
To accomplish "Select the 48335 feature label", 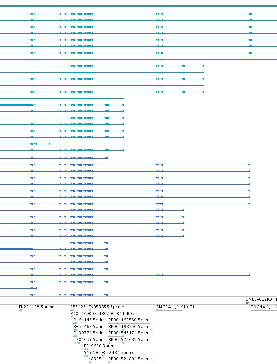I will (x=95, y=359).
